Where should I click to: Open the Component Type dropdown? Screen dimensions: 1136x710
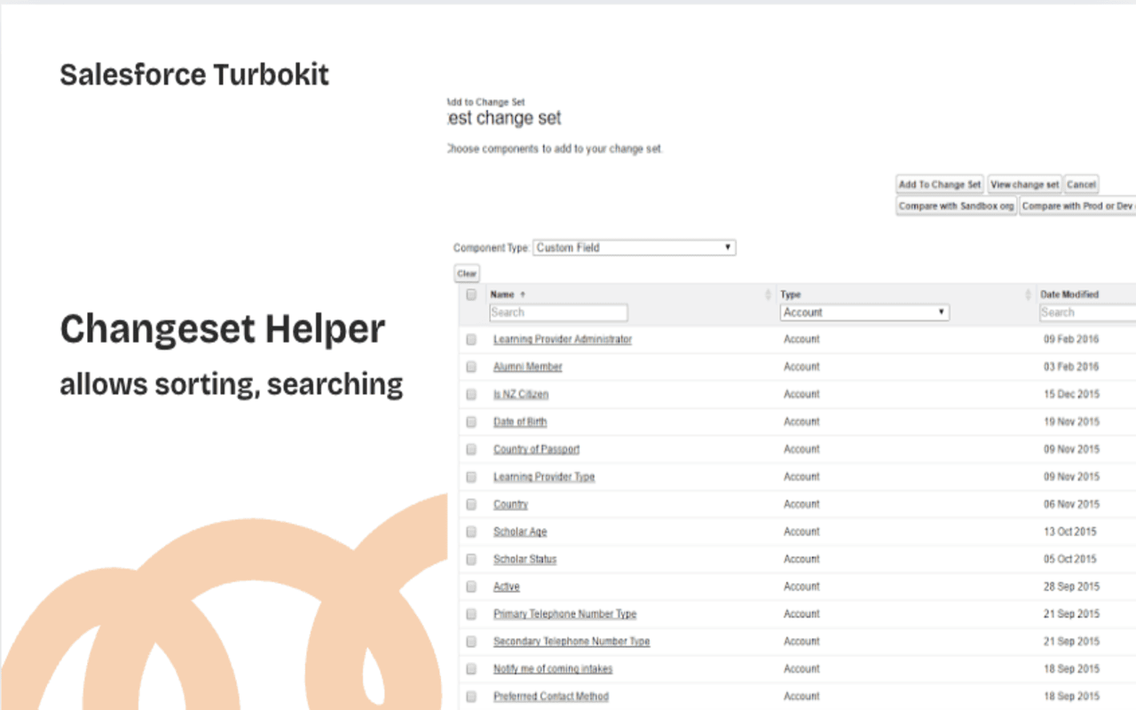coord(634,248)
